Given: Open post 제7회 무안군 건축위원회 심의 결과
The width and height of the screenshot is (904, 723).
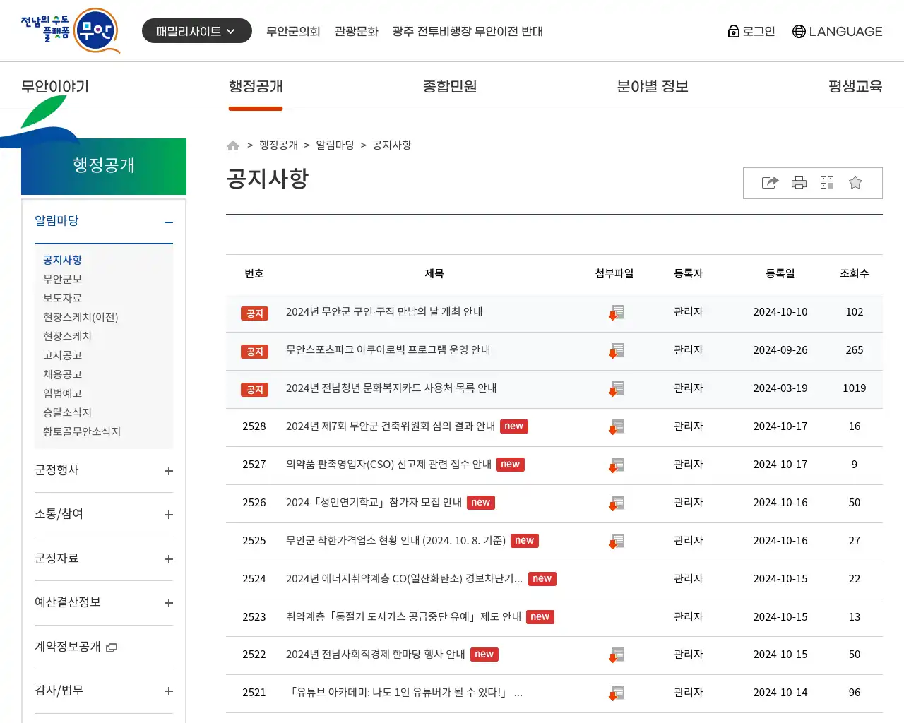Looking at the screenshot, I should [x=391, y=426].
